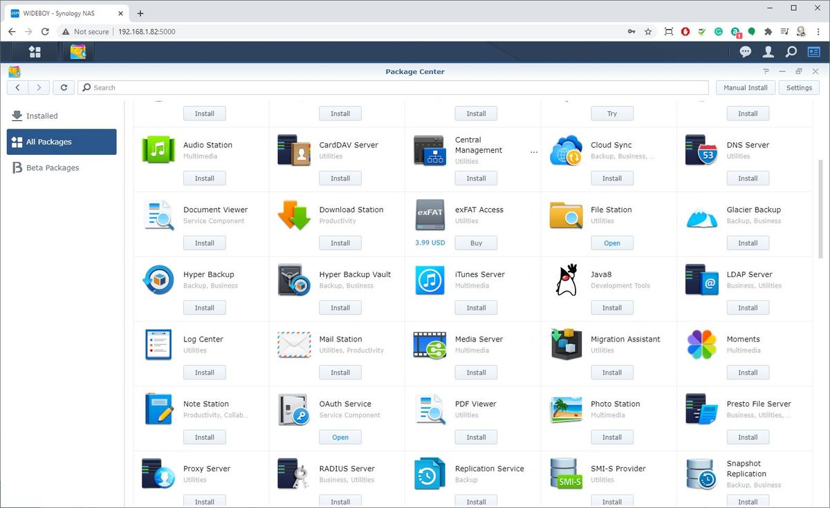This screenshot has width=830, height=508.
Task: Click the File Station folder icon
Action: [566, 215]
